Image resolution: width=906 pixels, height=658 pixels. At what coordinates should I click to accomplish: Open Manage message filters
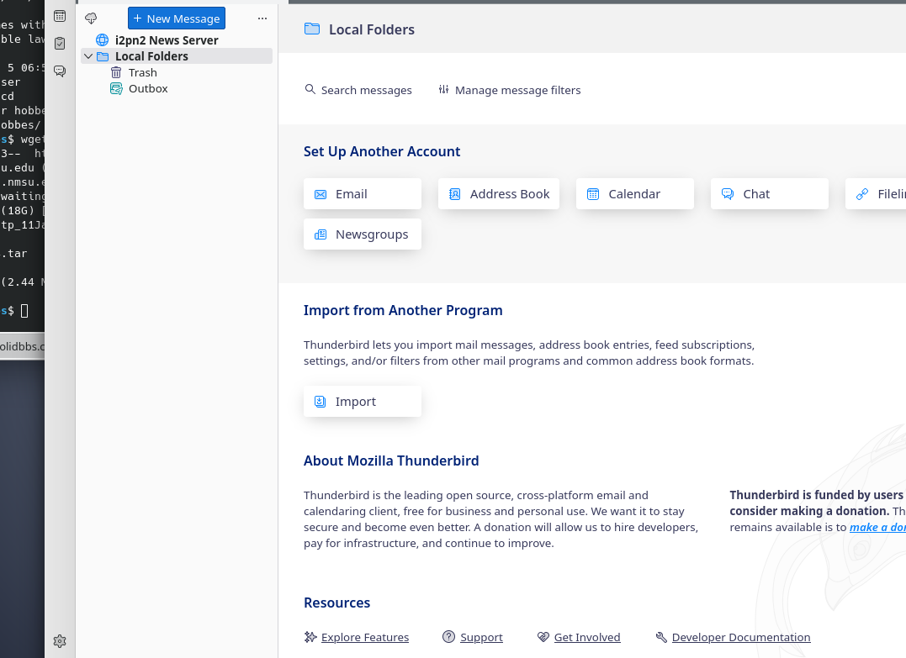[510, 90]
